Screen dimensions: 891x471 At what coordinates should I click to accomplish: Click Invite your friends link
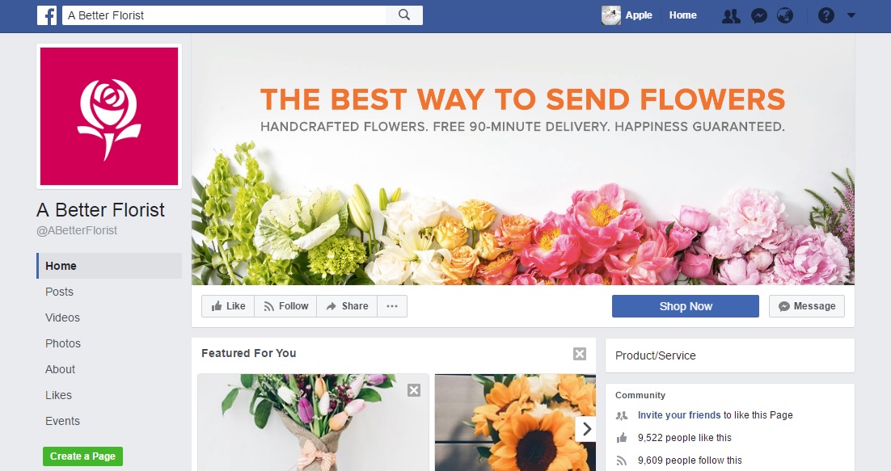click(679, 414)
